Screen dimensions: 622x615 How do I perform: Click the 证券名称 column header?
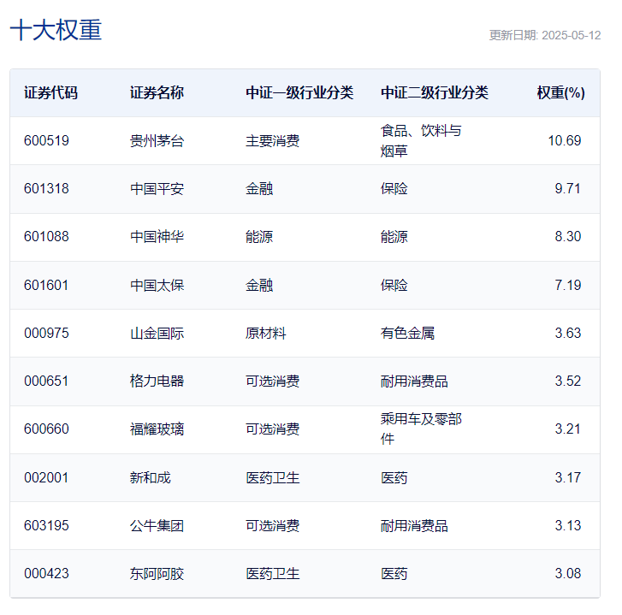[157, 92]
